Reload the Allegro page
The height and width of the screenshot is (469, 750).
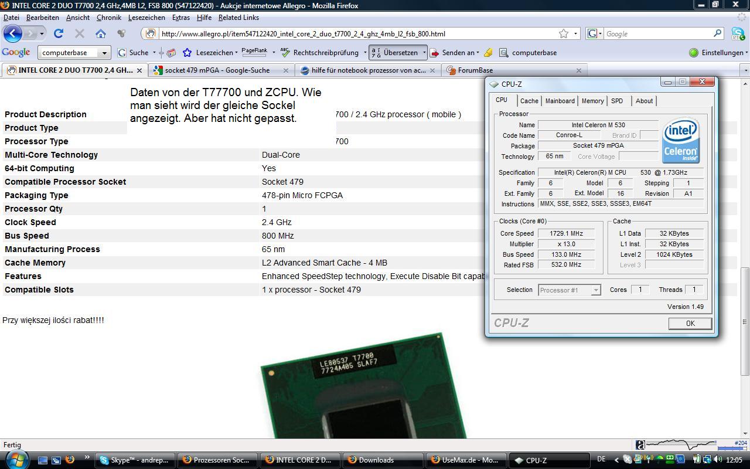click(x=59, y=33)
